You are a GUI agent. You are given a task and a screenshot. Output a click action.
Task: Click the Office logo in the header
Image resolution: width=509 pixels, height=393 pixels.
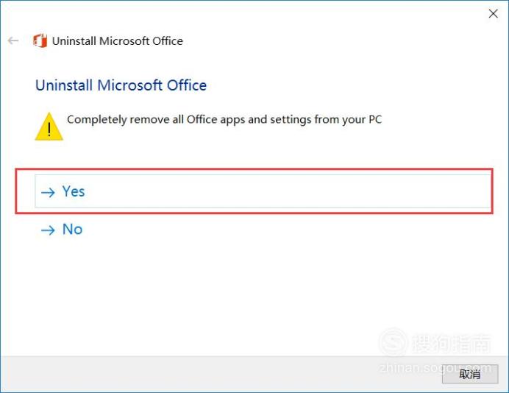(40, 40)
